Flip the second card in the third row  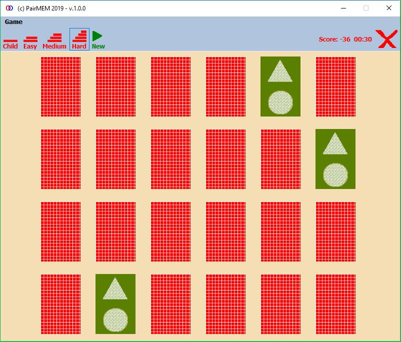(115, 231)
